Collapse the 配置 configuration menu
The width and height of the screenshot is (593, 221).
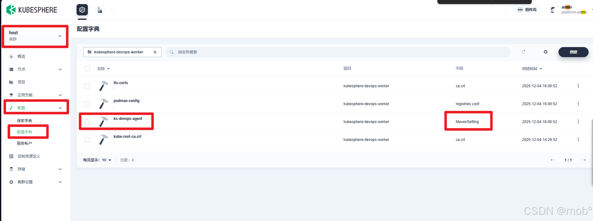(35, 108)
